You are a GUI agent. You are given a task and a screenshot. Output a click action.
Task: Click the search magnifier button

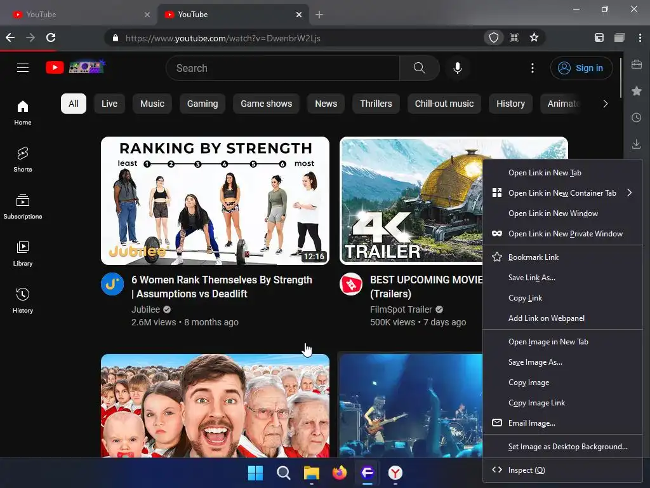419,68
